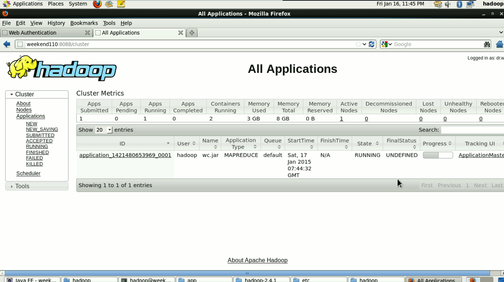The width and height of the screenshot is (504, 282).
Task: Switch to hadoop-2.4.1 taskbar window
Action: point(261,280)
